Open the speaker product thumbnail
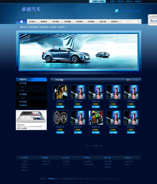This screenshot has width=157, height=184. (x=60, y=118)
